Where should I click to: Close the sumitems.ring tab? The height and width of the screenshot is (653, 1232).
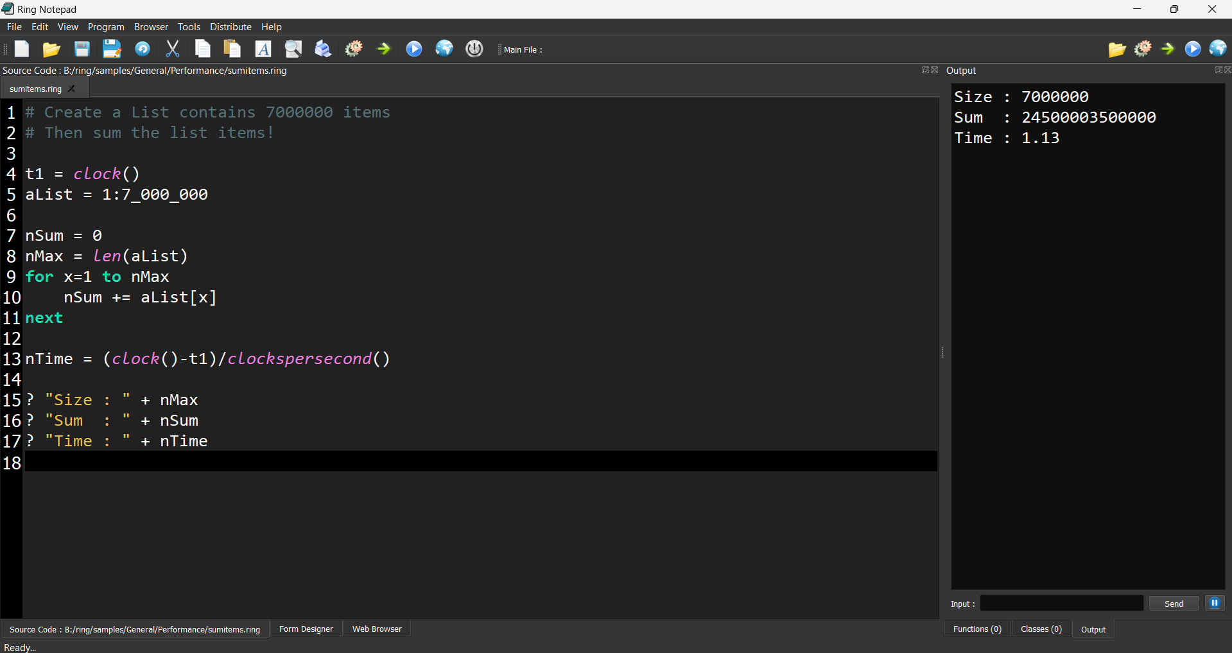click(72, 89)
